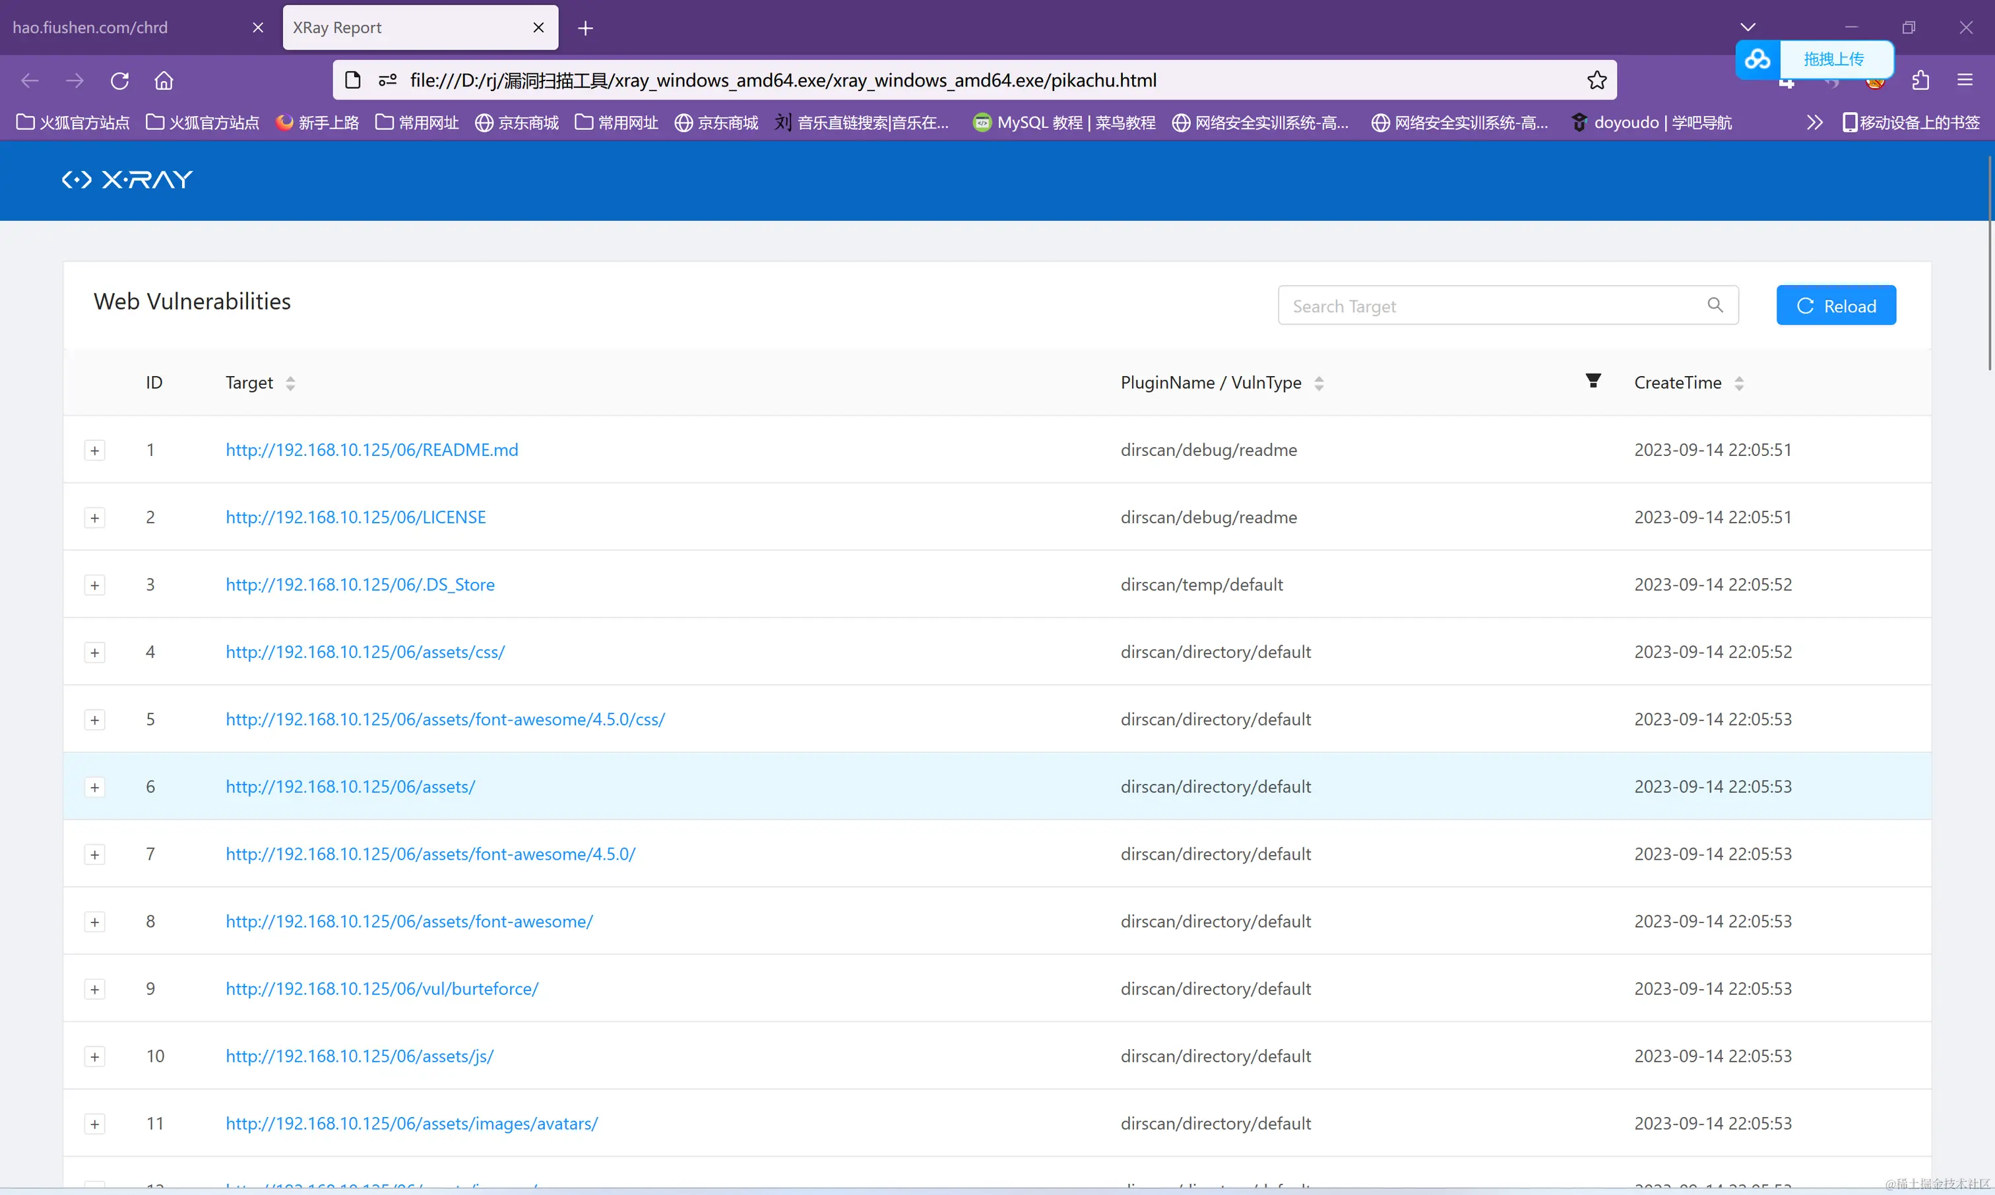This screenshot has width=1995, height=1195.
Task: Go to browser home page icon
Action: [x=164, y=81]
